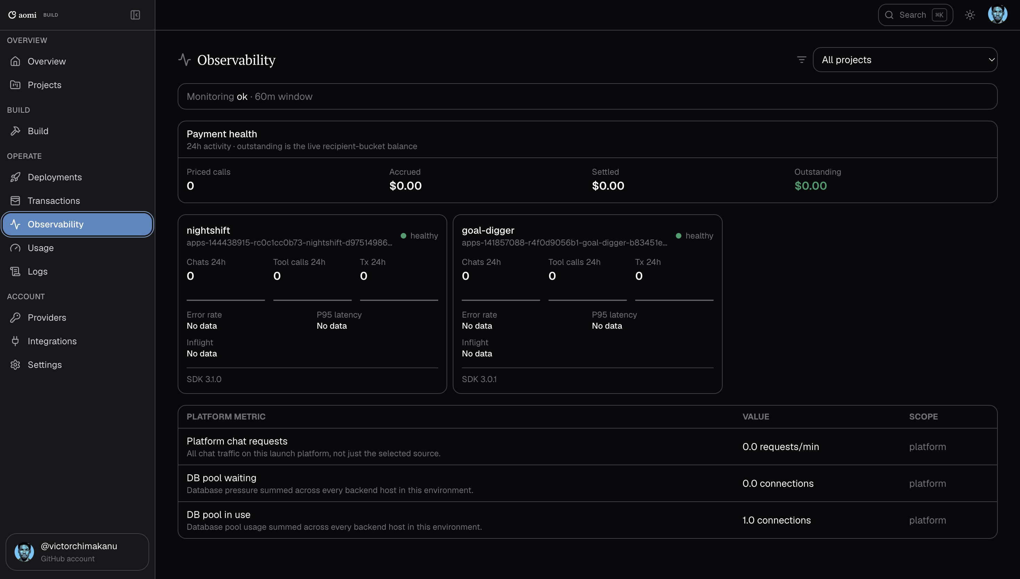1020x579 pixels.
Task: Click goal-digger Tx 24h sparkline bar
Action: point(674,300)
